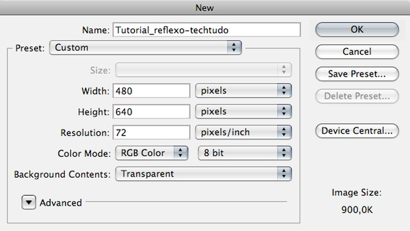Viewport: 410px width, 231px height.
Task: Open the Preset dropdown showing Custom
Action: click(x=145, y=47)
